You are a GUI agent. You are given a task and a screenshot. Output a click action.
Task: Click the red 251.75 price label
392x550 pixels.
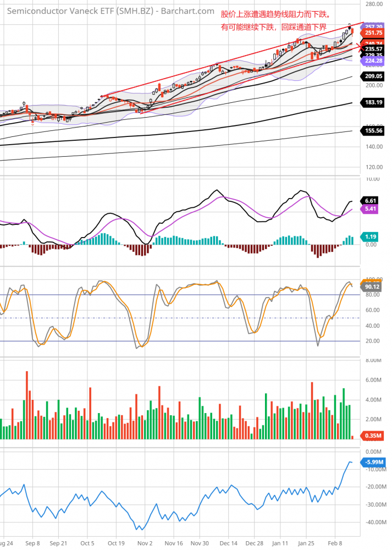[374, 33]
